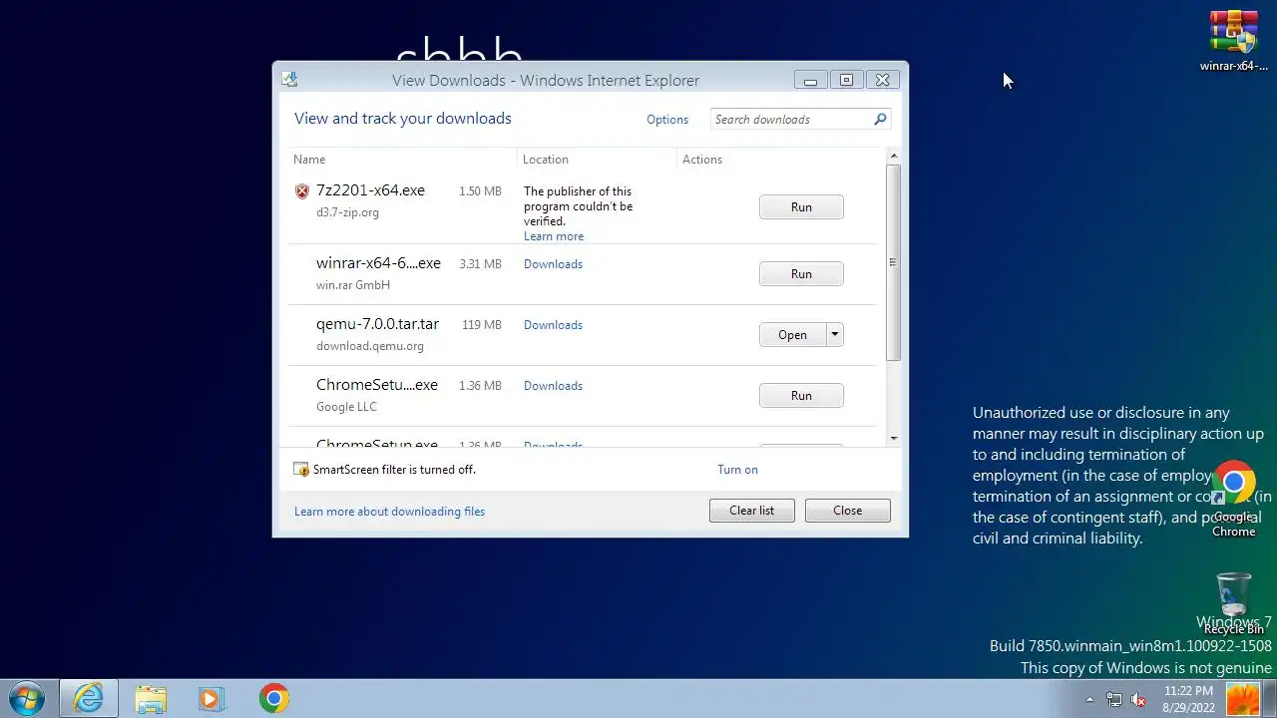Click the blocked shield icon beside 7z2201-x64.exe
Image resolution: width=1277 pixels, height=718 pixels.
302,191
